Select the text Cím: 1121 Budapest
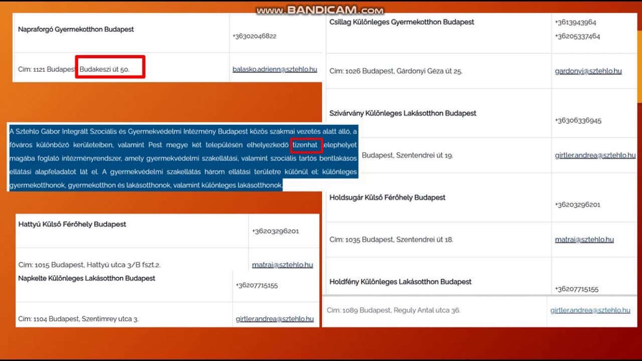The height and width of the screenshot is (361, 642). 47,70
